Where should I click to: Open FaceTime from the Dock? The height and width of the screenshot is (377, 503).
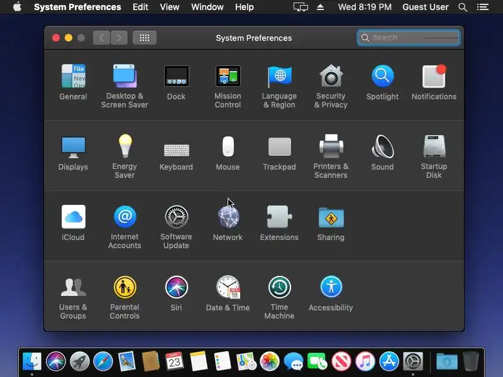pos(318,361)
